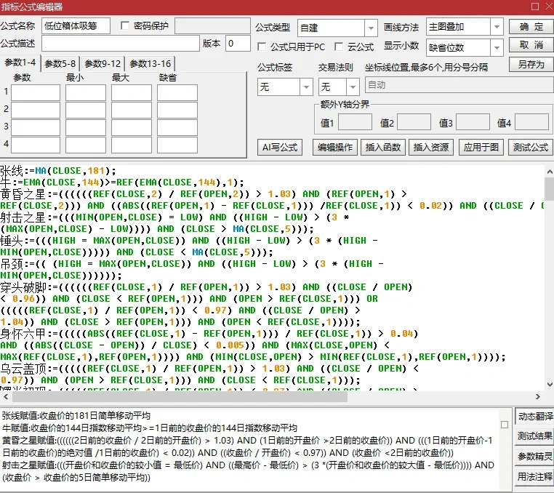
Task: Toggle checkbox beside the translation output panel
Action: 505,425
